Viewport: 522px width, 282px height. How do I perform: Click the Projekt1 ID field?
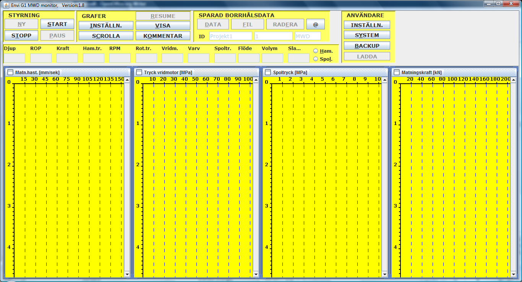[x=230, y=36]
